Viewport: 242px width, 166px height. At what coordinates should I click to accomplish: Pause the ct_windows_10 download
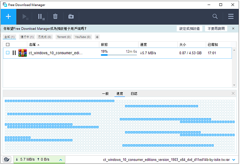point(14,53)
